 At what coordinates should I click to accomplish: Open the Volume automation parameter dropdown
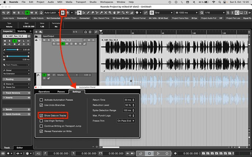pyautogui.click(x=67, y=75)
